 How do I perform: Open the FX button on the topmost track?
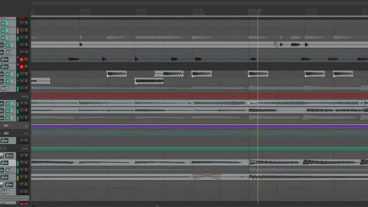tap(5, 23)
